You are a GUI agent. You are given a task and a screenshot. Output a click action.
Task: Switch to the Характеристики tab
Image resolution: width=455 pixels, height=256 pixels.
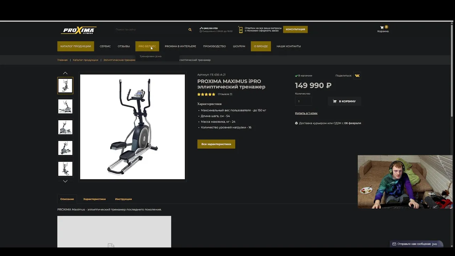[x=95, y=199]
